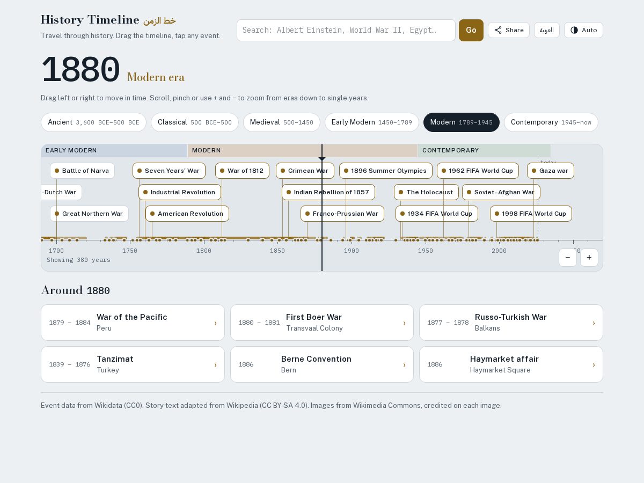644x483 pixels.
Task: Open Franco-Prussian War event marker
Action: click(x=342, y=214)
